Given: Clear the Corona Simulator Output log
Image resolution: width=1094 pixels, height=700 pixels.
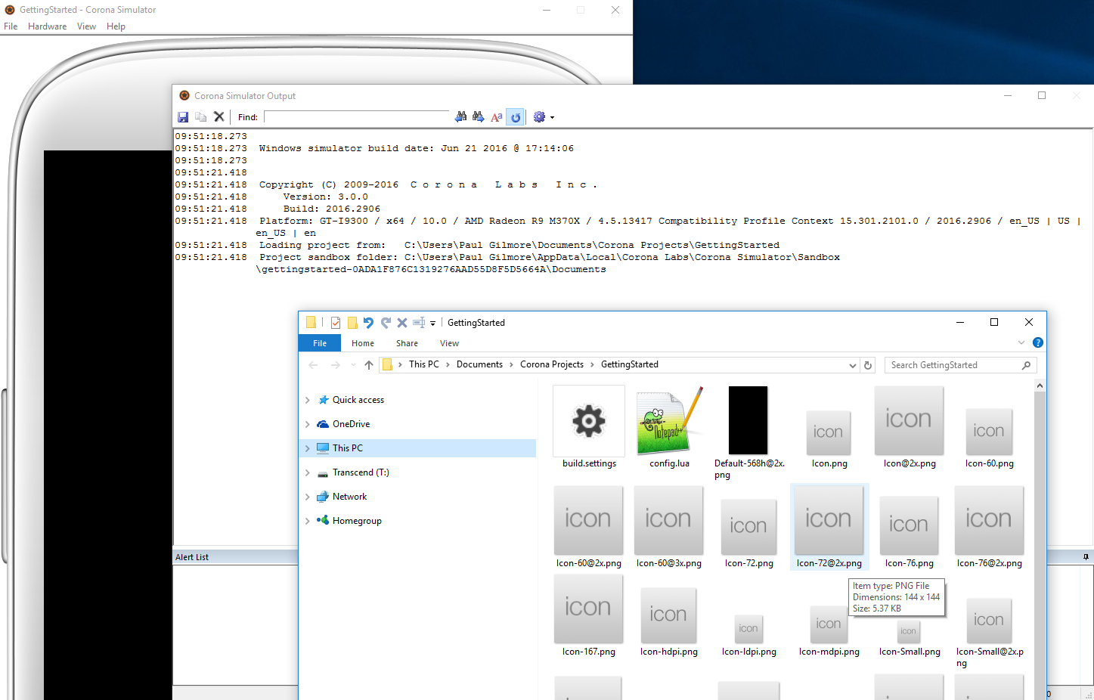Looking at the screenshot, I should pyautogui.click(x=218, y=116).
